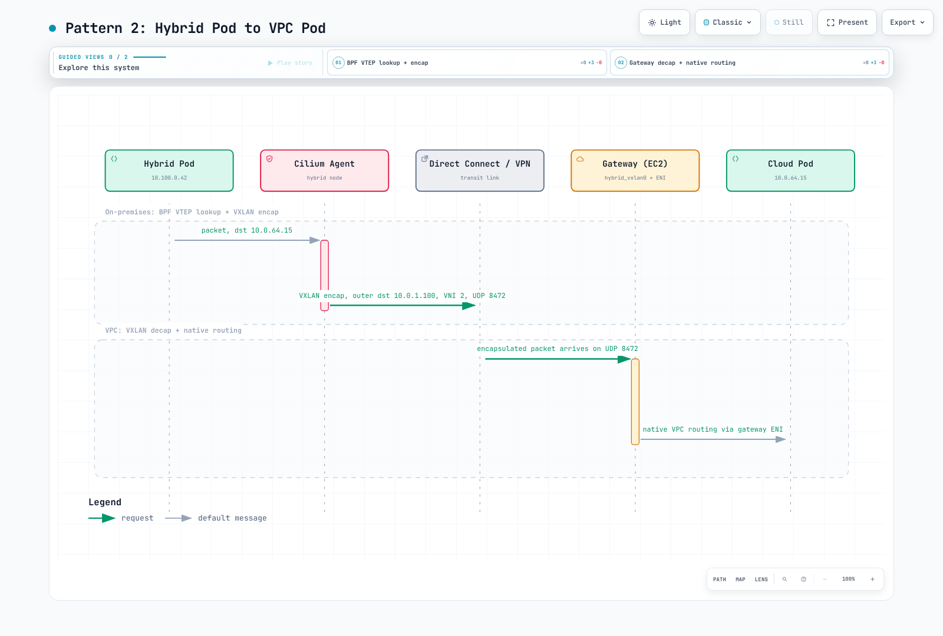Click the step 02 circle badge
The width and height of the screenshot is (943, 636).
pos(621,62)
